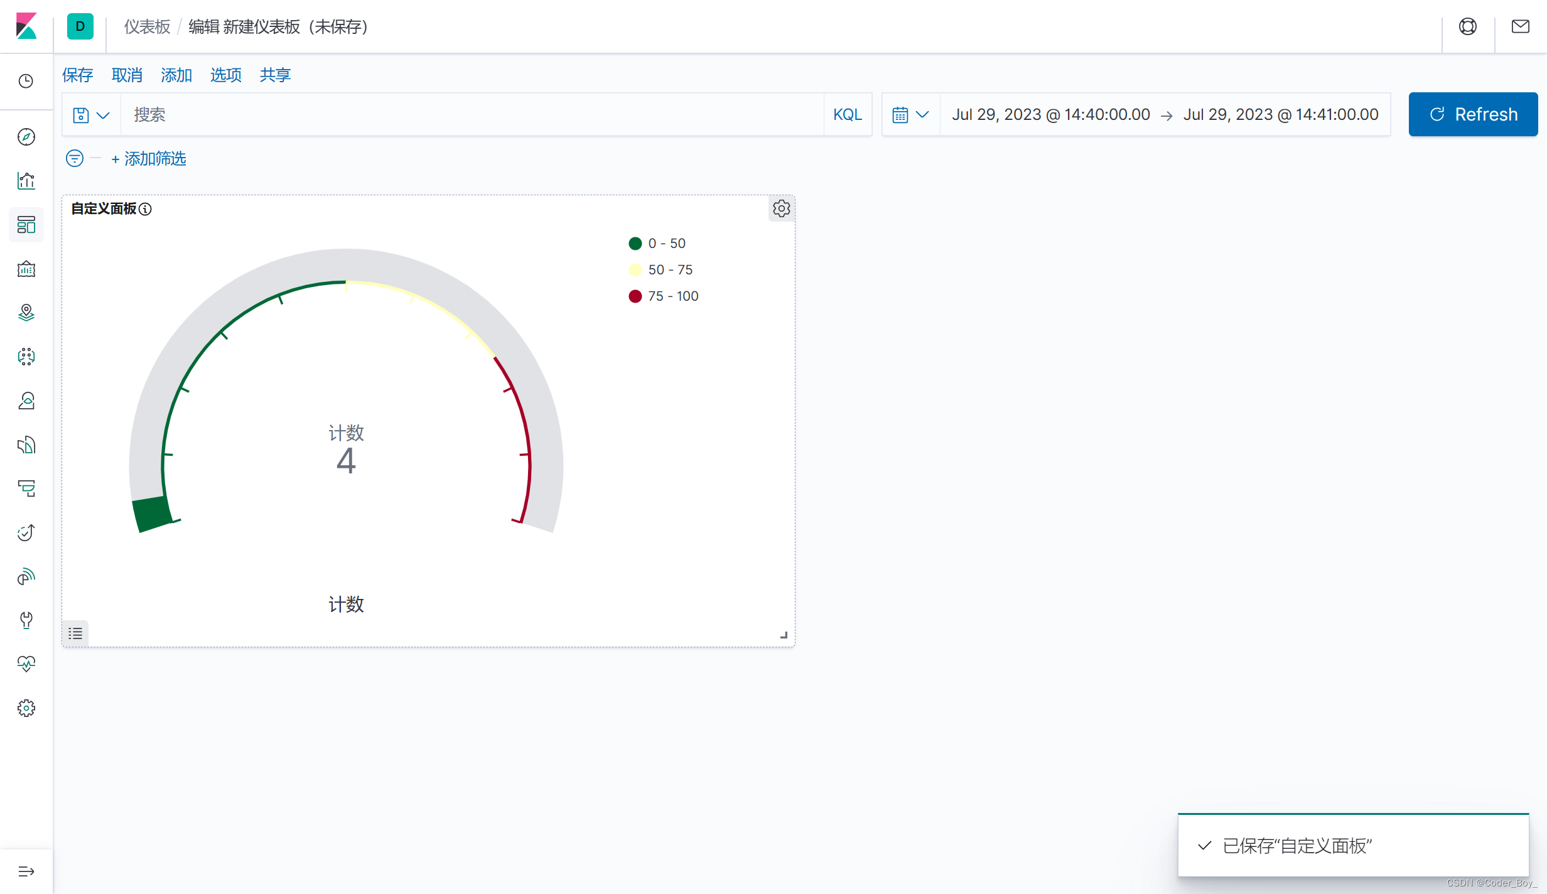This screenshot has width=1547, height=894.
Task: Click the 添加筛选 link
Action: click(149, 159)
